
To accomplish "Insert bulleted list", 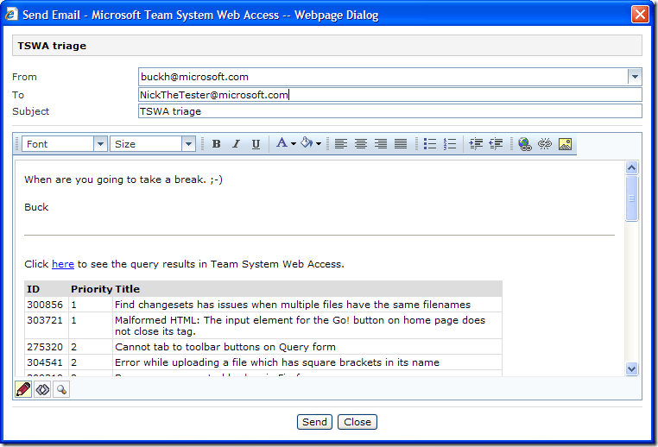I will click(x=430, y=144).
